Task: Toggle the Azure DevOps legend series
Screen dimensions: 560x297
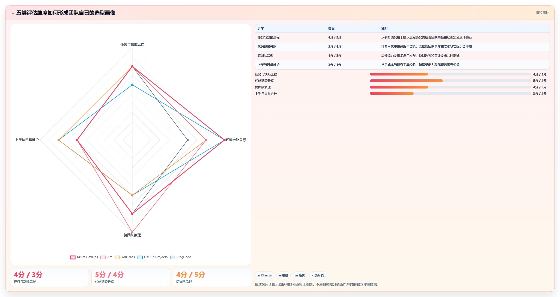Action: tap(84, 257)
